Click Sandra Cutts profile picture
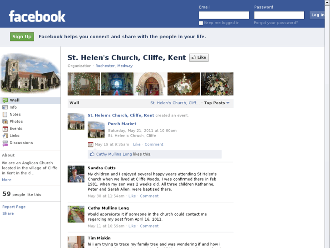The height and width of the screenshot is (248, 330). point(76,174)
